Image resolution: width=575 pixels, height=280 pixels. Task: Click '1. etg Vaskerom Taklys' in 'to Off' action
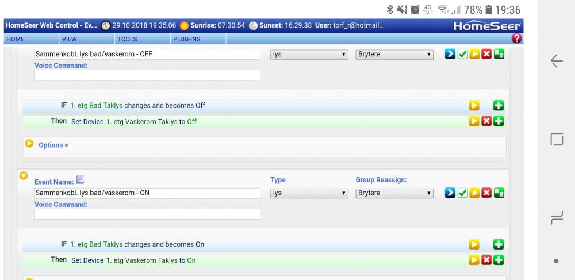(x=142, y=122)
